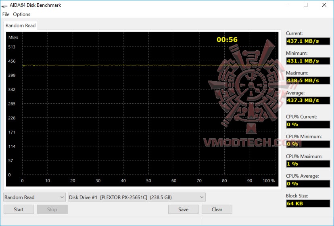Click the CPU% Current value field
This screenshot has height=226, width=334.
[x=308, y=125]
